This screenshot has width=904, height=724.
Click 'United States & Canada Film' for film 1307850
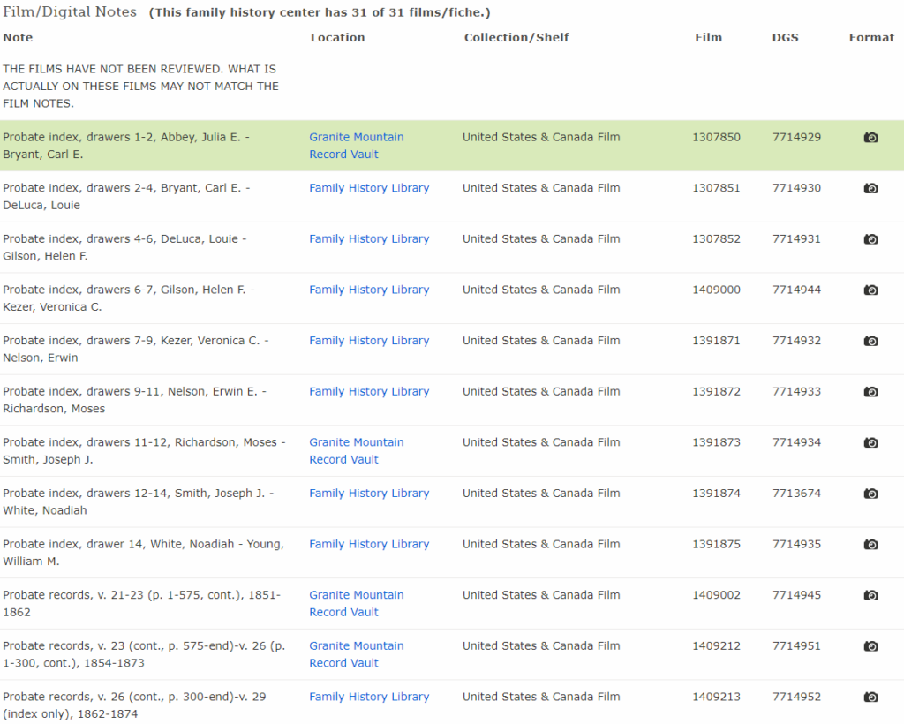point(541,137)
